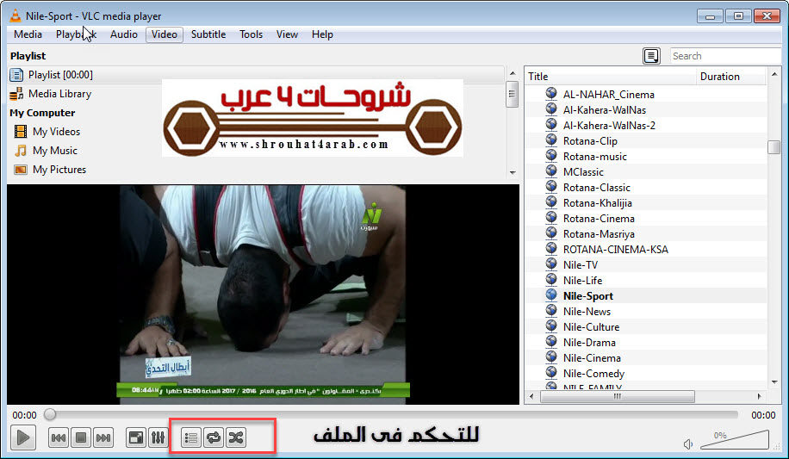Click playlist list up-arrow scroll button
The height and width of the screenshot is (459, 789).
[x=774, y=74]
